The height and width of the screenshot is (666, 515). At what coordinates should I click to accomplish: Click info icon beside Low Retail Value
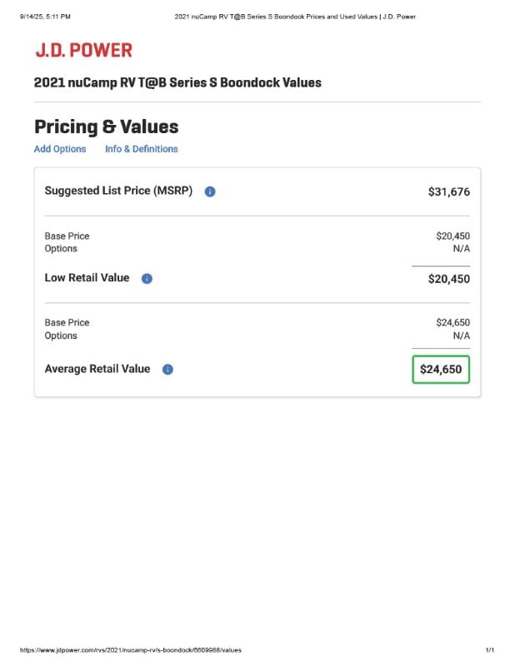click(x=147, y=279)
